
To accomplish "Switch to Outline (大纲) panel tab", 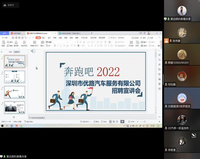I will (x=10, y=52).
